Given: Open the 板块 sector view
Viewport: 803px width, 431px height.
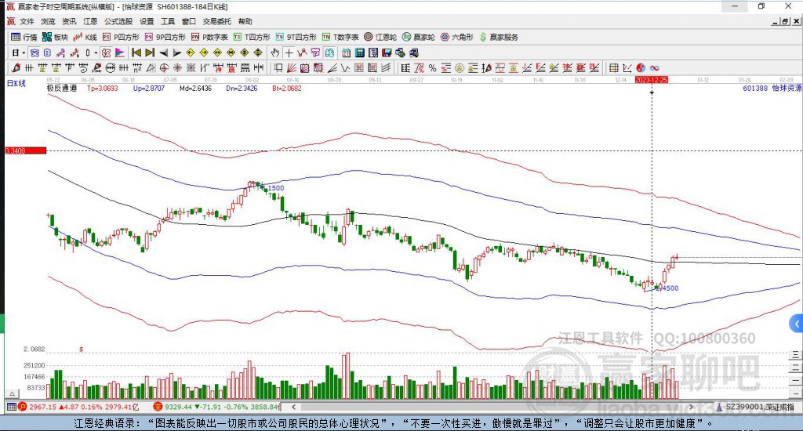Looking at the screenshot, I should coord(56,37).
